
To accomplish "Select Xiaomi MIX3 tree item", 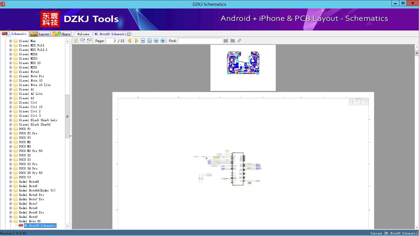I will click(28, 59).
